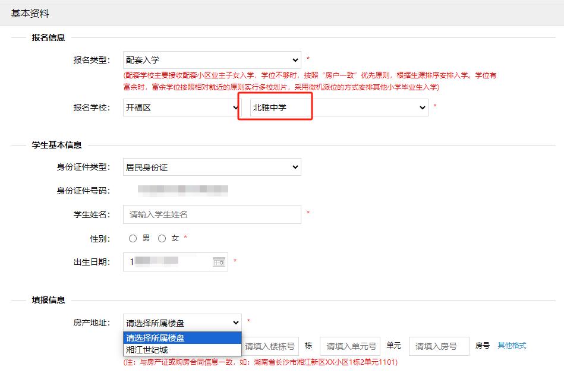Image resolution: width=564 pixels, height=373 pixels.
Task: Open the 身份证件类型 dropdown showing 居民身份证
Action: click(x=212, y=167)
